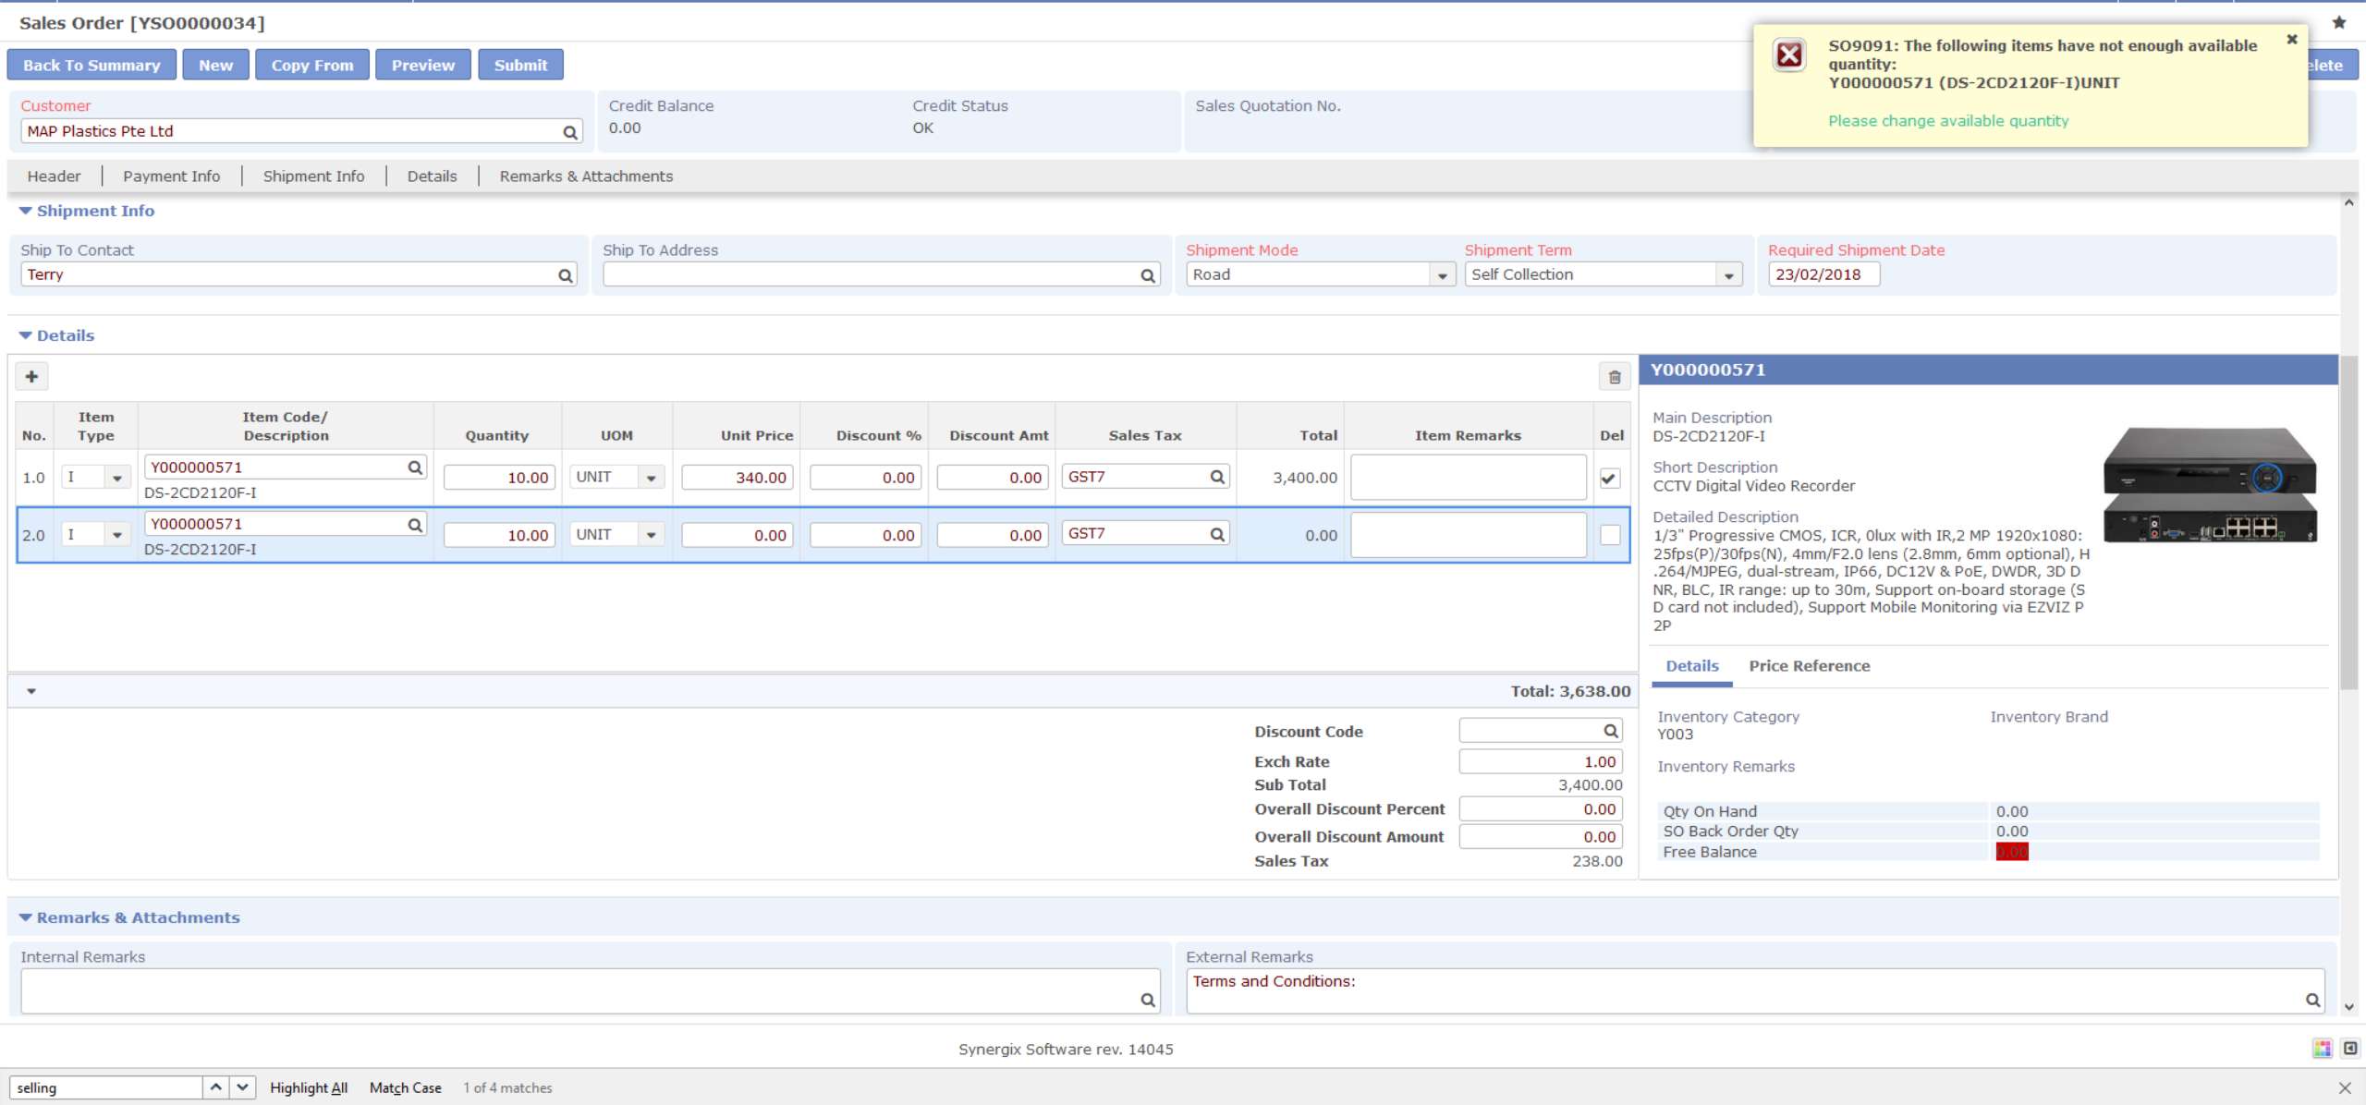Check the Del checkbox on line 2
Image resolution: width=2366 pixels, height=1105 pixels.
tap(1608, 535)
